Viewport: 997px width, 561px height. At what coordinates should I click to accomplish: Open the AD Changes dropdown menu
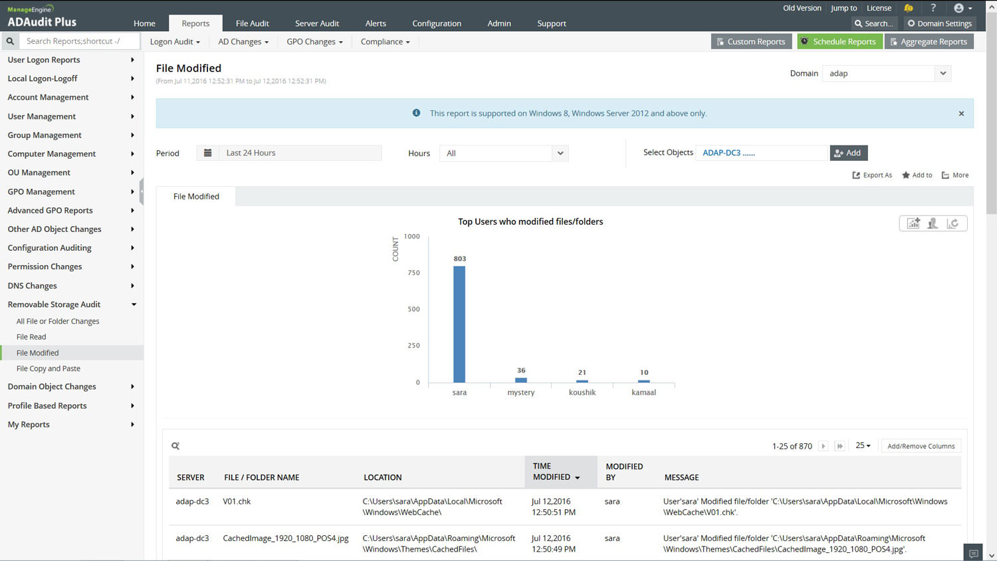(243, 41)
